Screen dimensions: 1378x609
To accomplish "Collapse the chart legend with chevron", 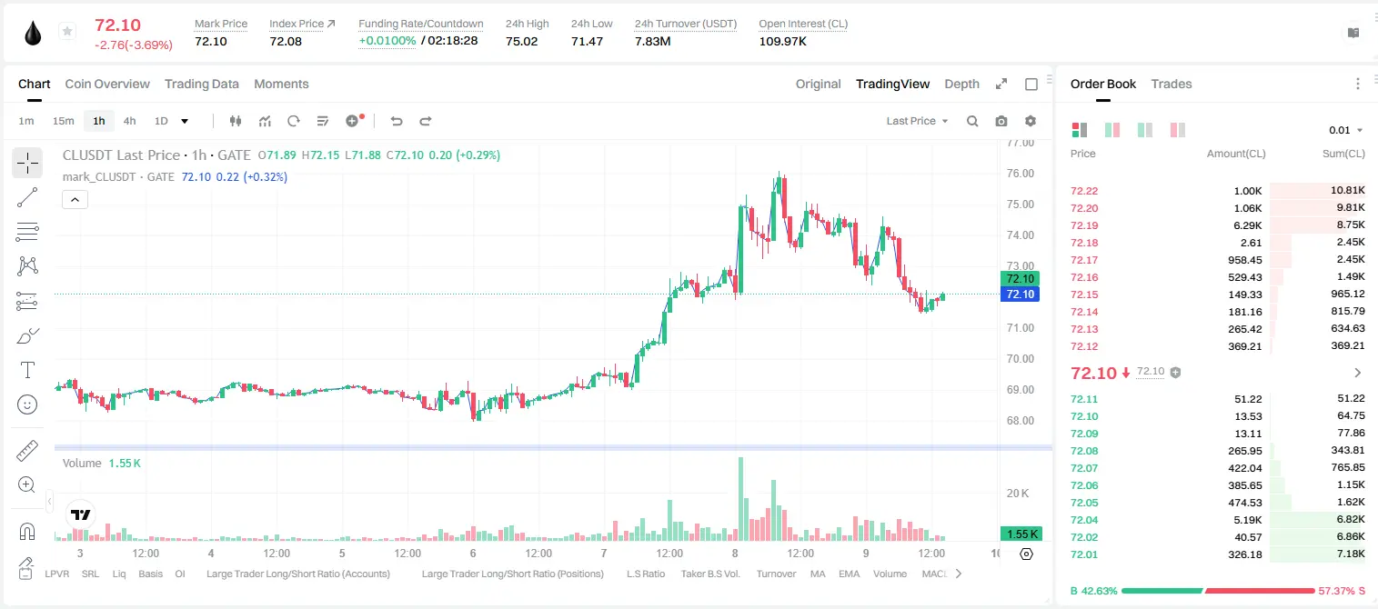I will [75, 200].
